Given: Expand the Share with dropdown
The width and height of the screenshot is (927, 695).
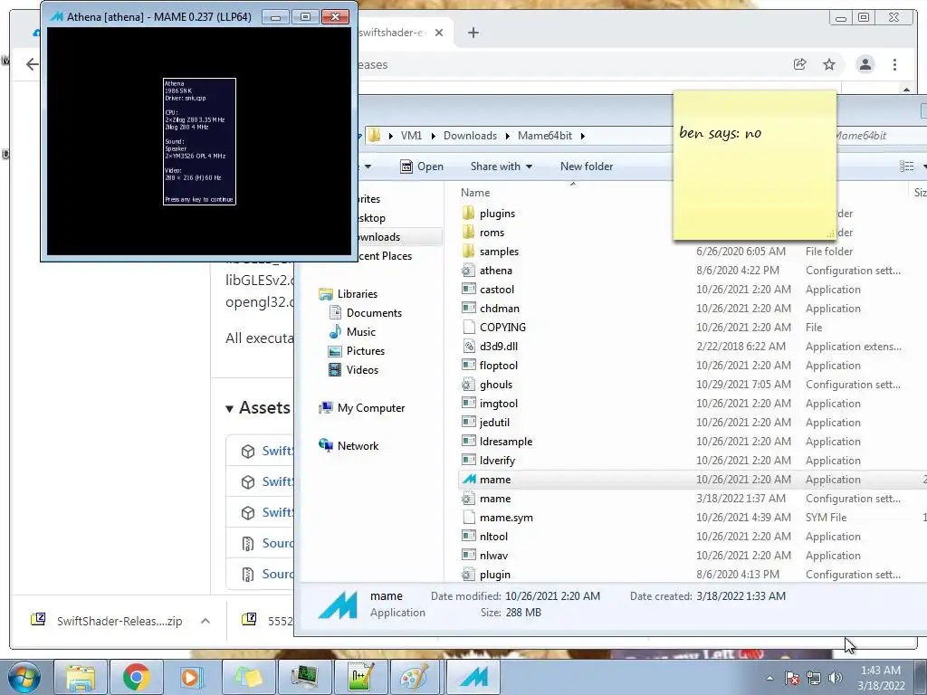Looking at the screenshot, I should 502,167.
